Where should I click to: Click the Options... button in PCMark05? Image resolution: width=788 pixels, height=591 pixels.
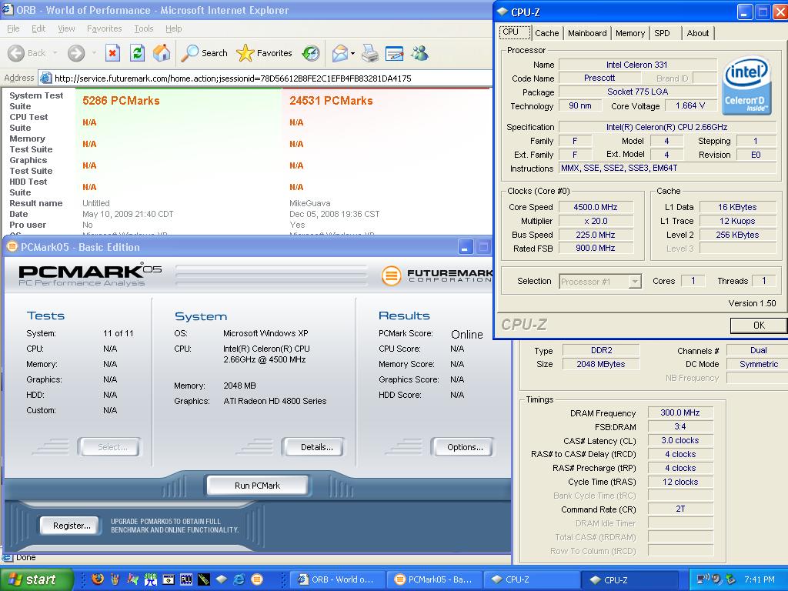(465, 447)
